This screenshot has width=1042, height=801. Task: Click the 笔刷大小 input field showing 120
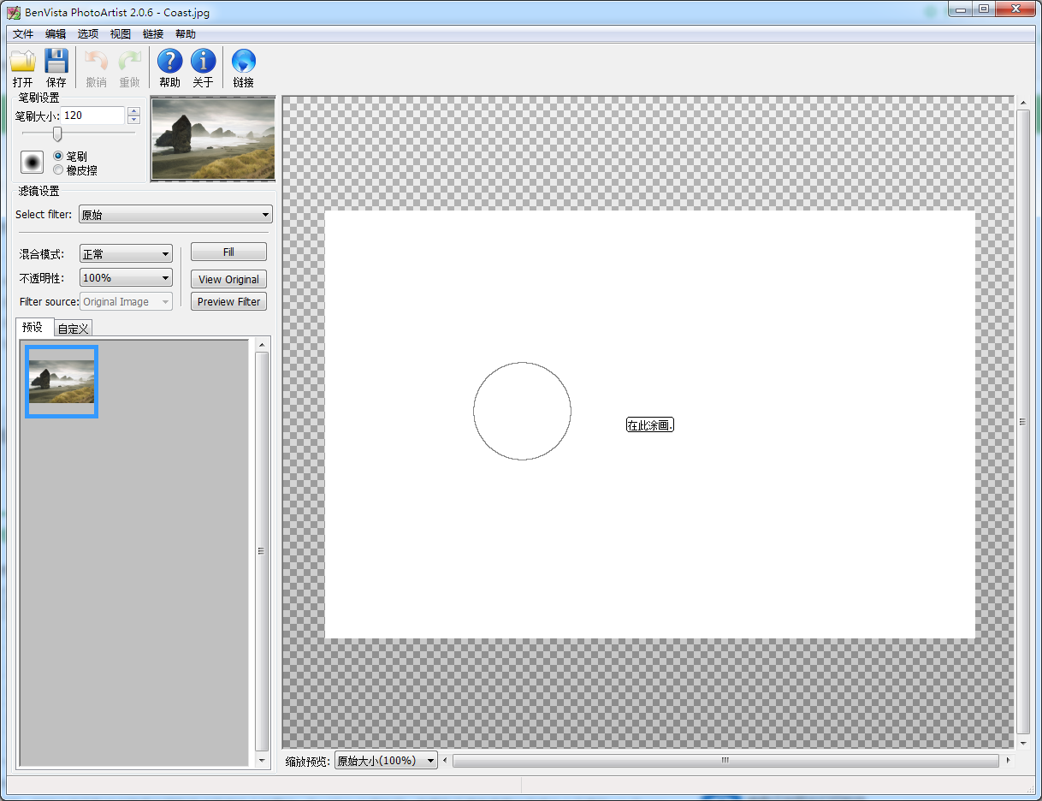[93, 116]
